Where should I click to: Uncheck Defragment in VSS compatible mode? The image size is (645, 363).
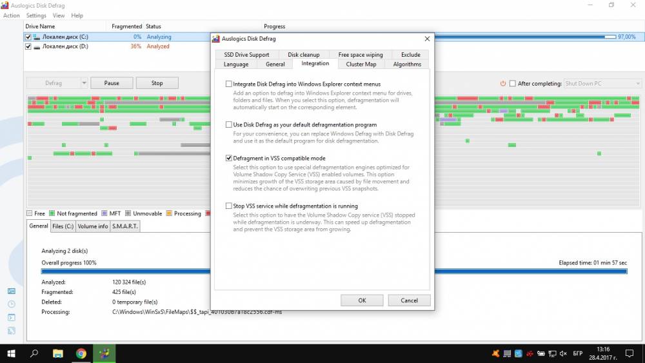point(229,158)
